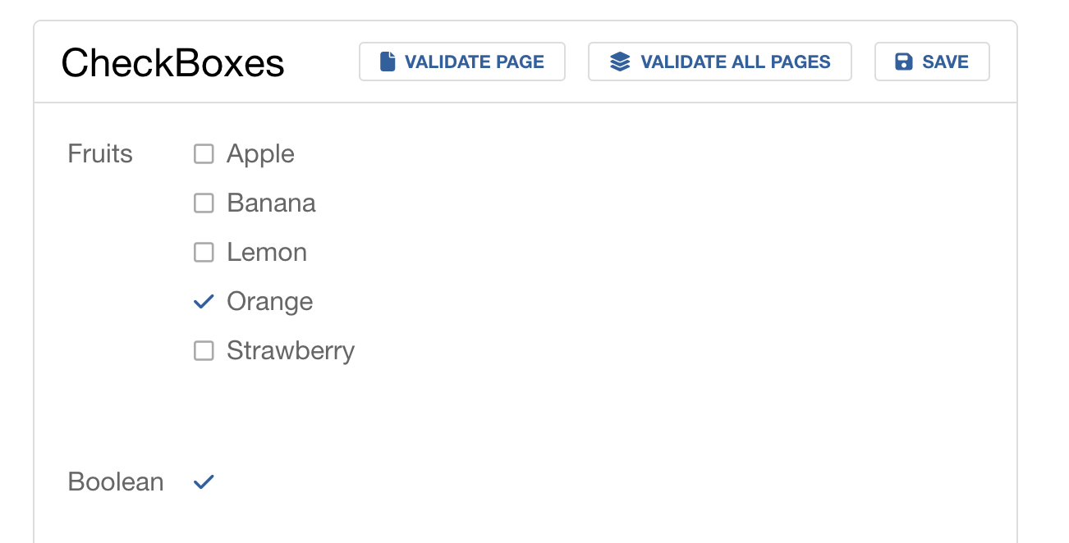
Task: Click the layers icon for Validate All Pages
Action: 620,62
